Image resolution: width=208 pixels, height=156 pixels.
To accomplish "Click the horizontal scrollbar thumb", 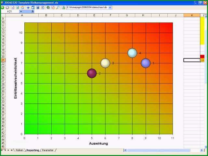I will (x=159, y=150).
